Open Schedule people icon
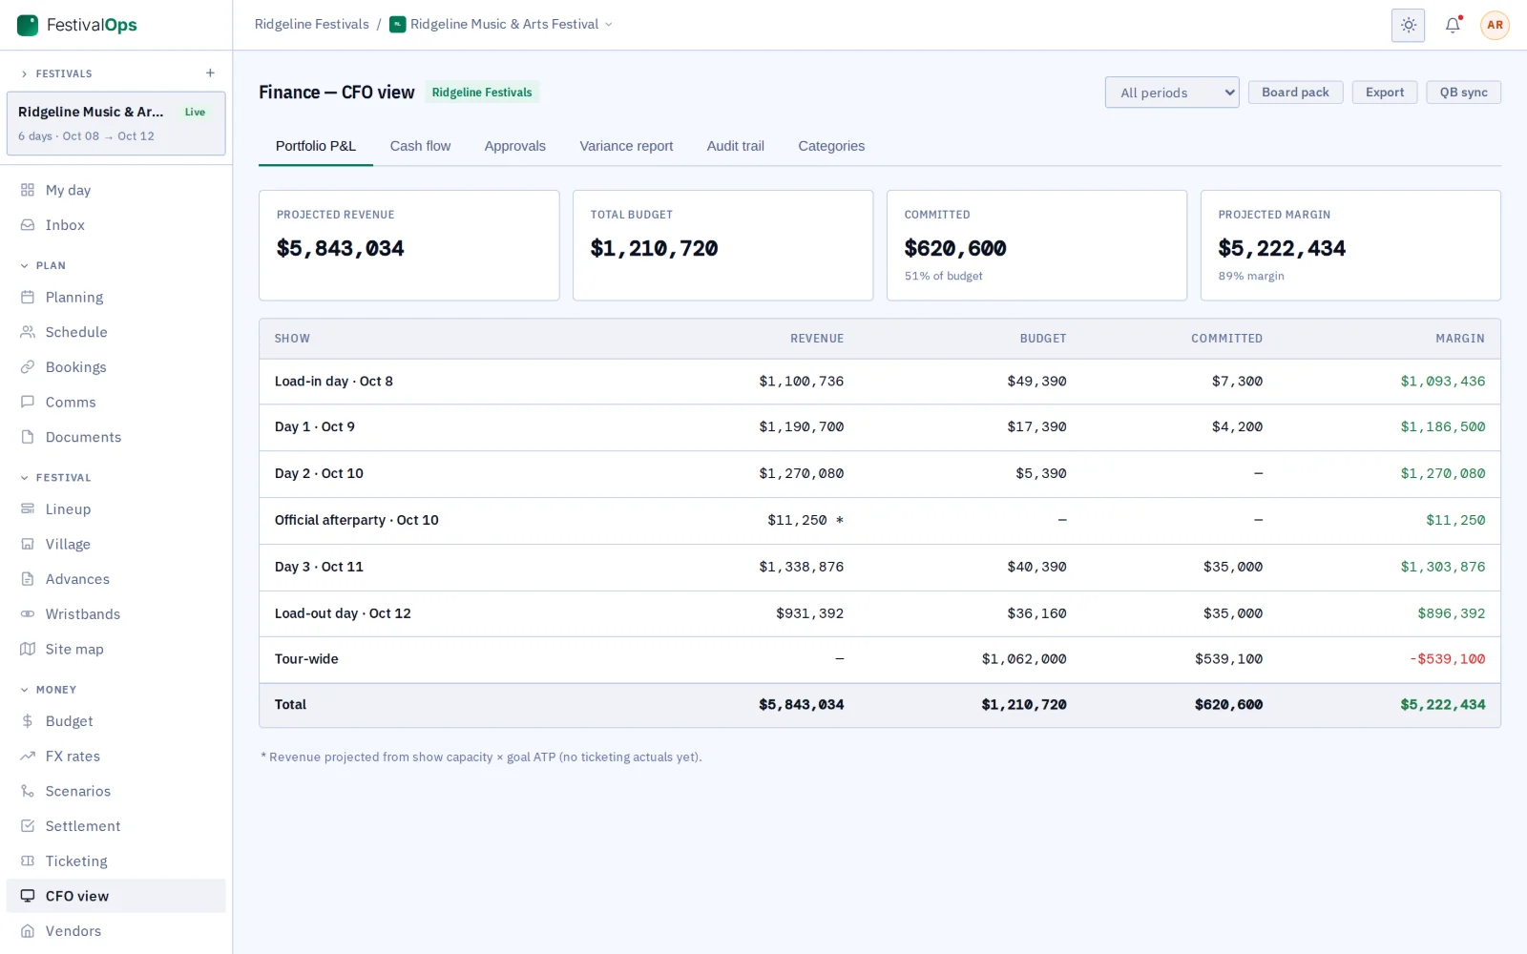 point(28,332)
